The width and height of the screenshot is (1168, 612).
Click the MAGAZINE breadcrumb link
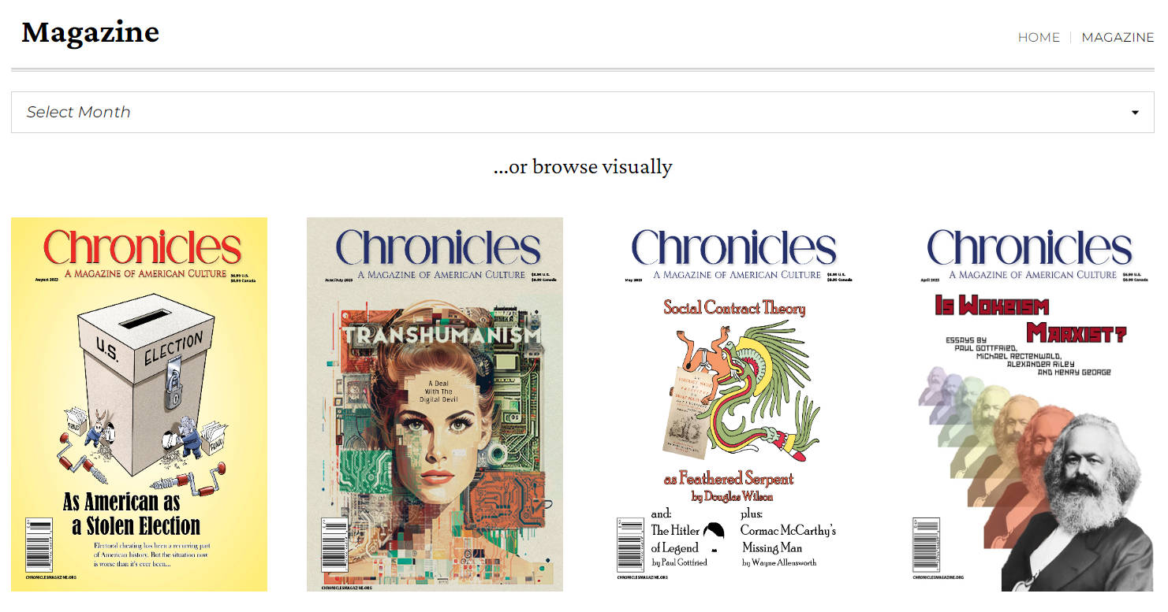click(x=1118, y=37)
